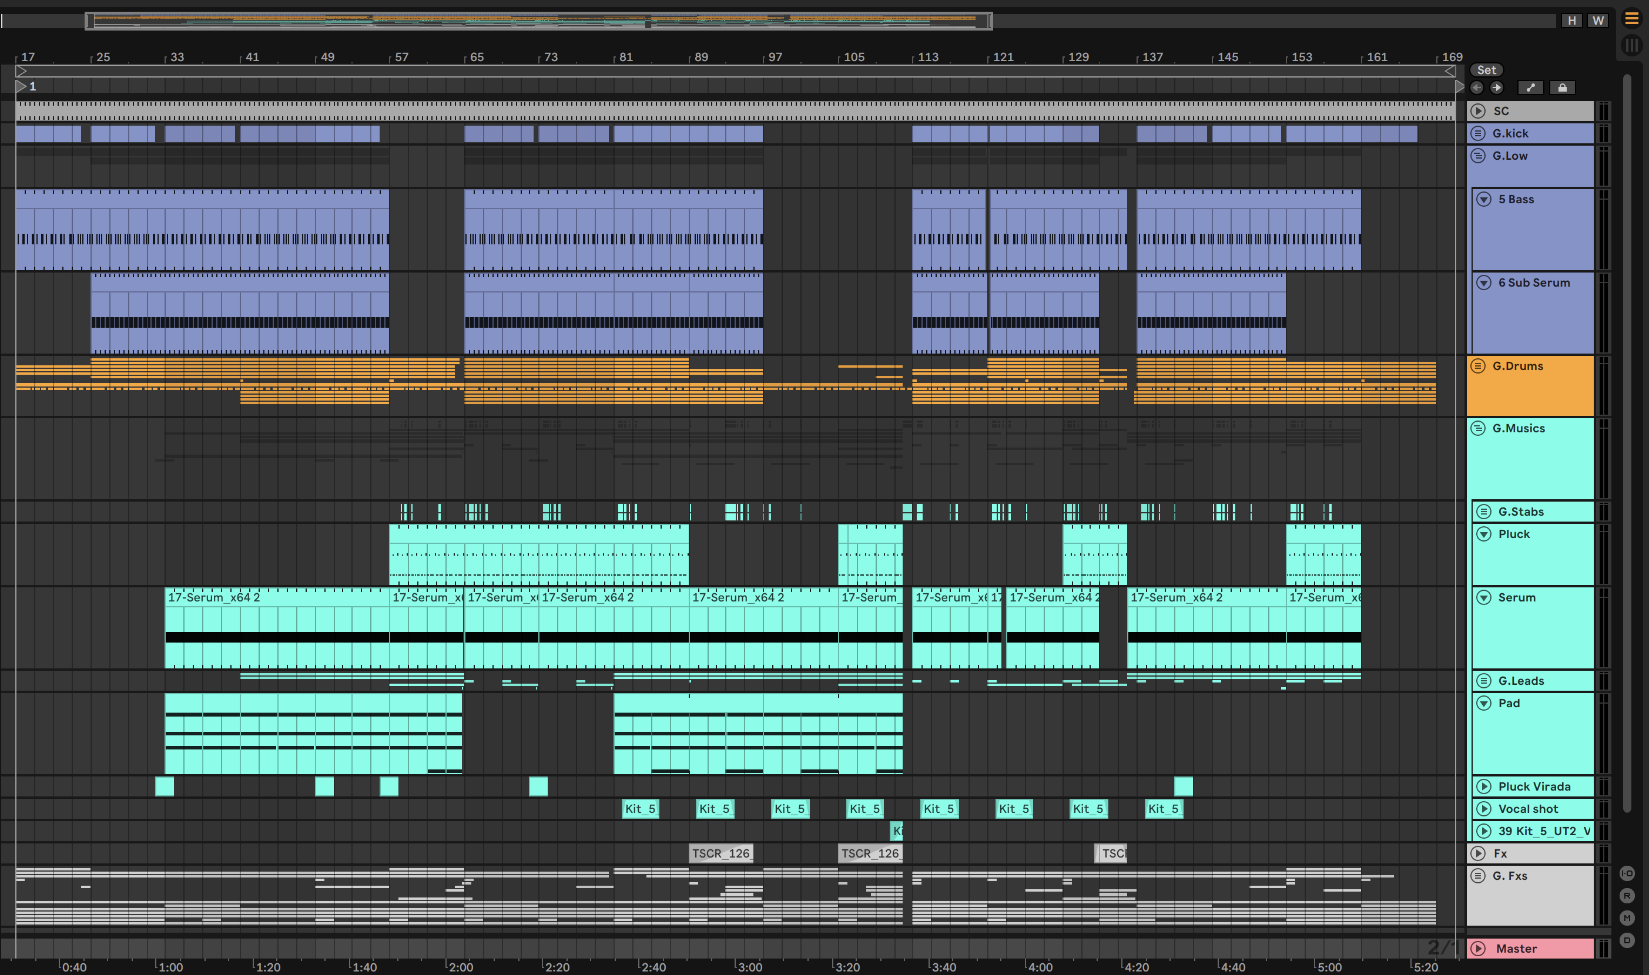Image resolution: width=1649 pixels, height=975 pixels.
Task: Click the Lock Envelopes padlock icon
Action: (1562, 88)
